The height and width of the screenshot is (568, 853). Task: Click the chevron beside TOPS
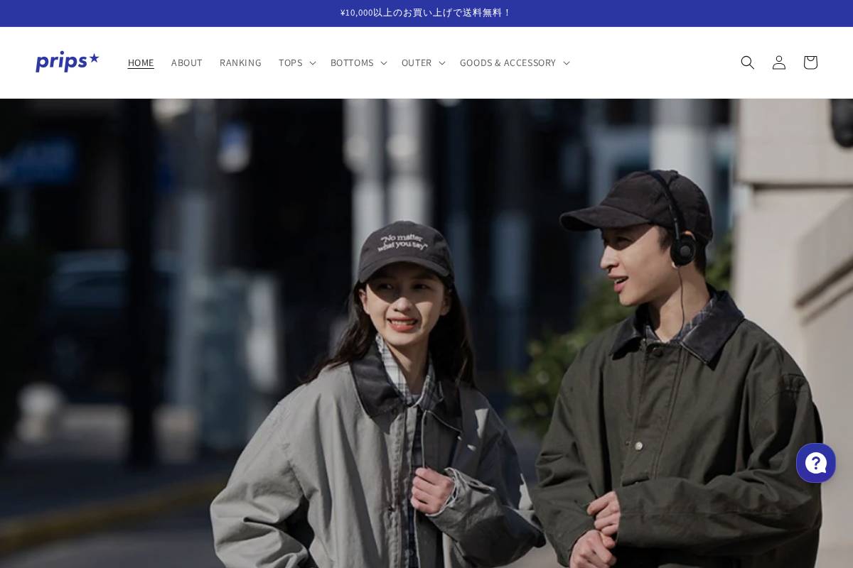tap(312, 62)
